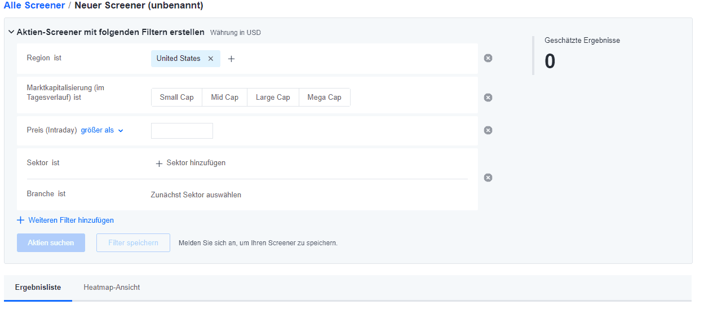Remove the Marktkapitalisierung filter row

click(488, 98)
